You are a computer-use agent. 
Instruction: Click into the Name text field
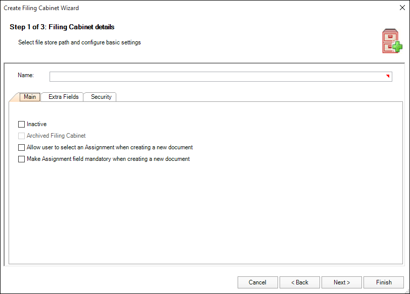pyautogui.click(x=217, y=77)
